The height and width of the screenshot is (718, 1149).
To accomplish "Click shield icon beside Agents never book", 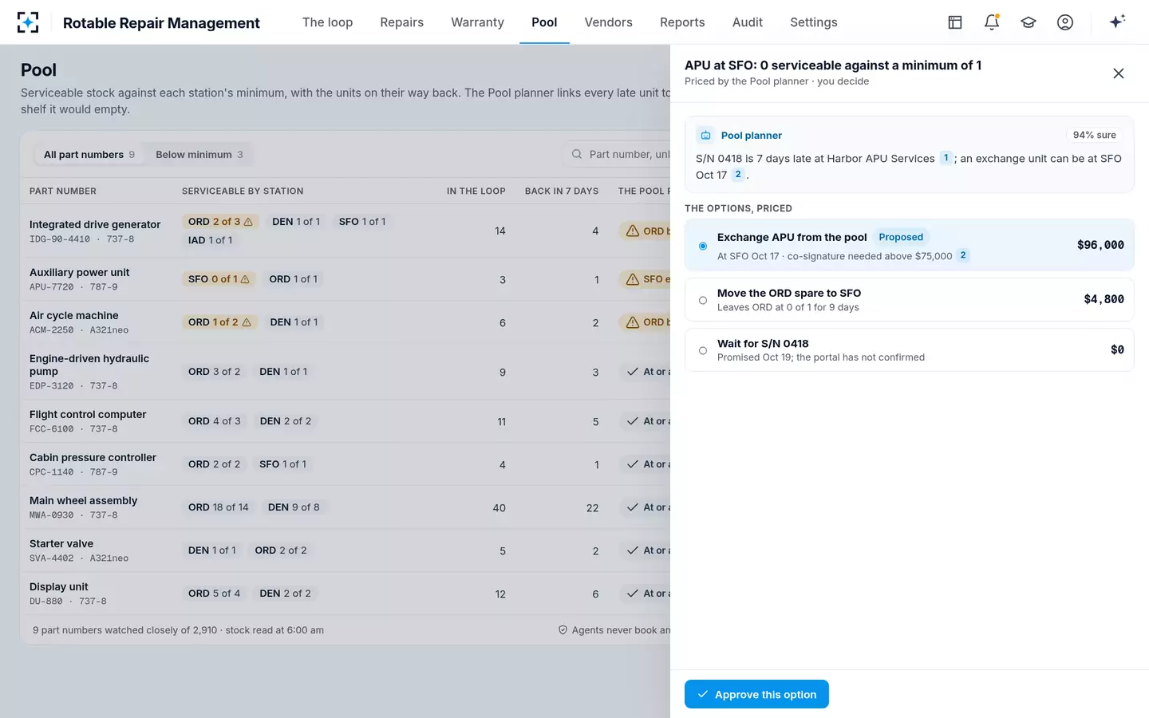I will pyautogui.click(x=563, y=630).
